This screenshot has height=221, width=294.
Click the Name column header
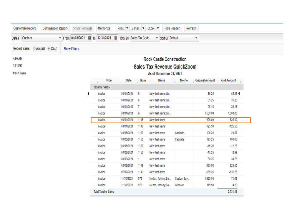(x=162, y=81)
